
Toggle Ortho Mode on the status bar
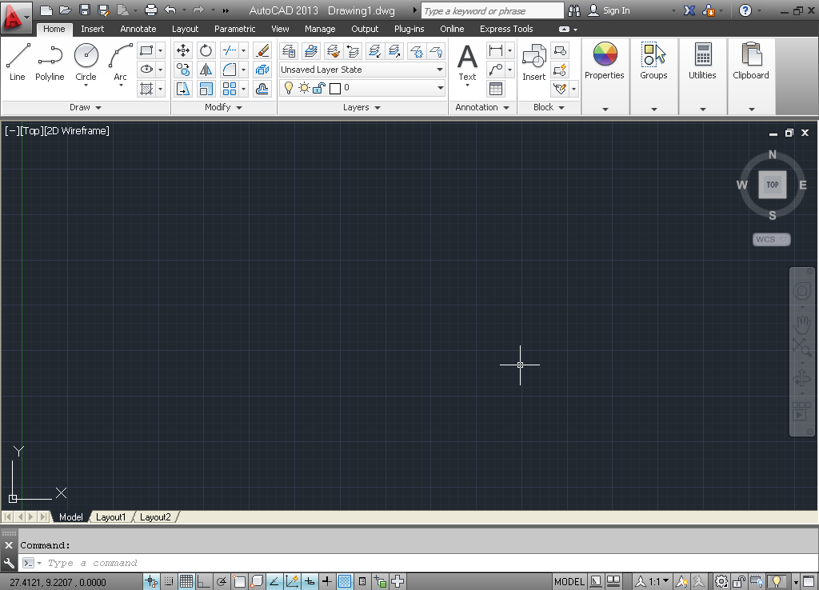(x=203, y=580)
